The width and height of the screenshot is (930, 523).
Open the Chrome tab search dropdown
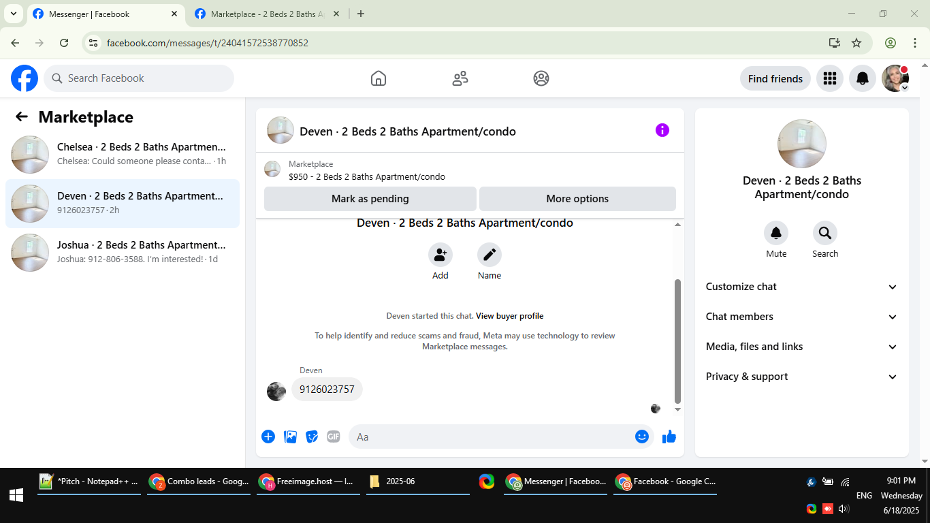coord(13,14)
